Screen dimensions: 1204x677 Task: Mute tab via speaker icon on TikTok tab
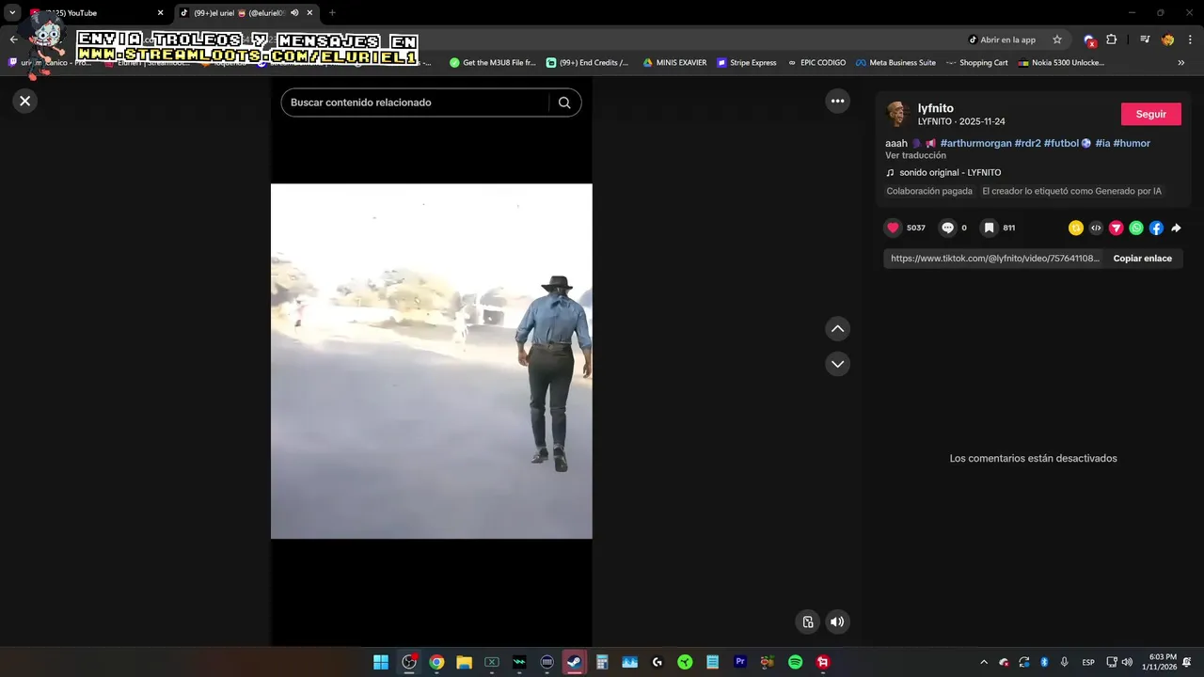(294, 13)
